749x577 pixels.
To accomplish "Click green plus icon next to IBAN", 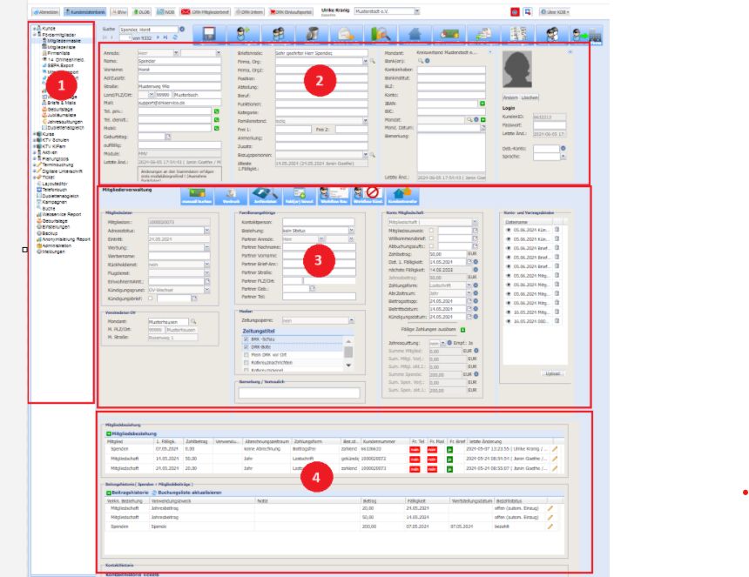I will (x=482, y=104).
